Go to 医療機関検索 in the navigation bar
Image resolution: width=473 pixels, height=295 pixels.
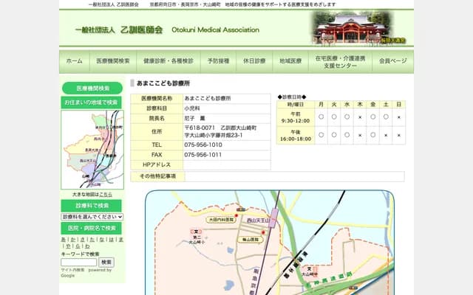pyautogui.click(x=113, y=61)
